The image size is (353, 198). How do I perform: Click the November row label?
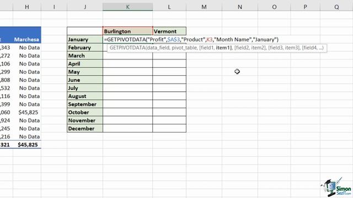(85, 120)
